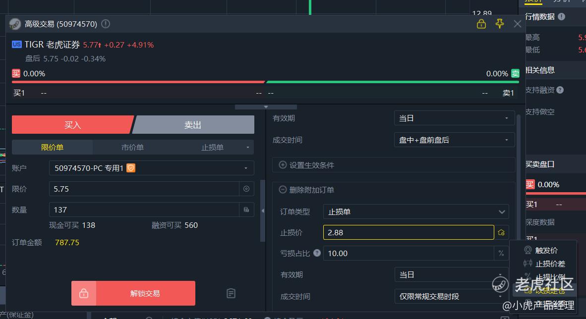Viewport: 586px width, 319px height.
Task: Click the % unit icon beside 亏损占比 field
Action: (501, 253)
